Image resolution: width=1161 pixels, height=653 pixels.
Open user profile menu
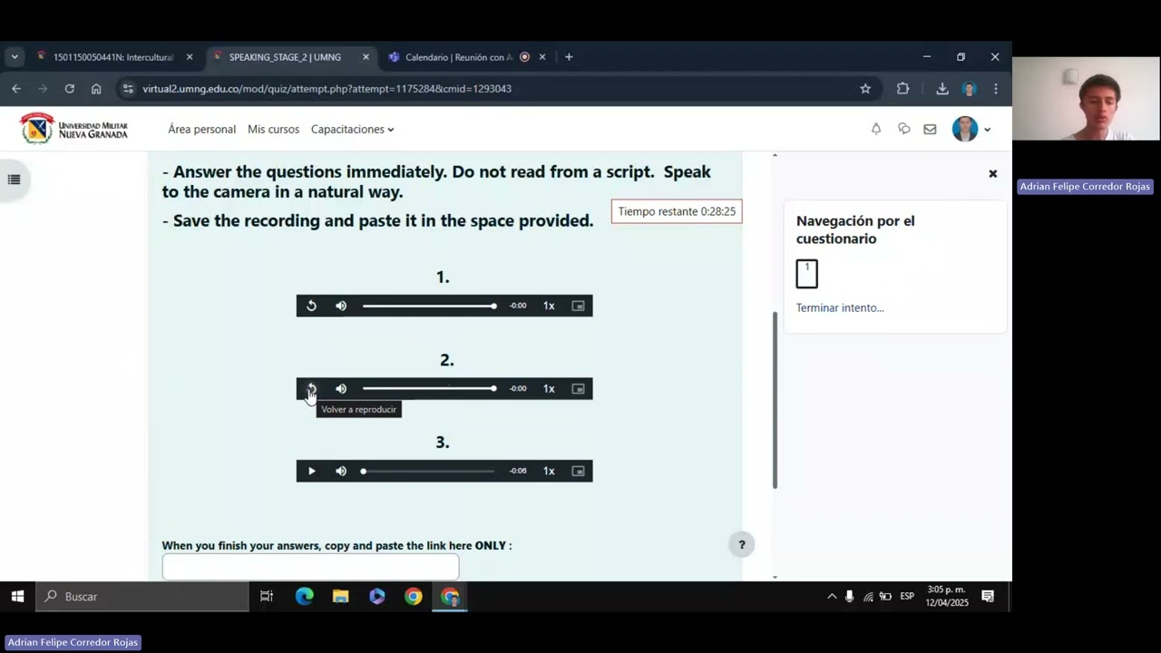[971, 129]
